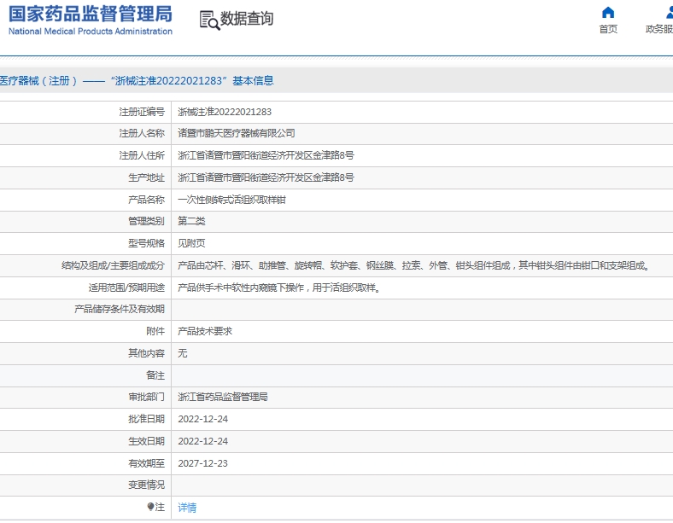Click the 备注 label
Screen dimensions: 673x523
155,375
